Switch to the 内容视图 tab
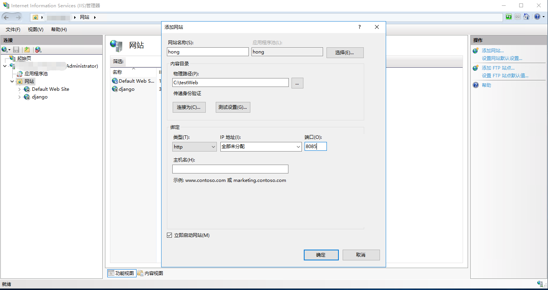Image resolution: width=548 pixels, height=290 pixels. 150,273
